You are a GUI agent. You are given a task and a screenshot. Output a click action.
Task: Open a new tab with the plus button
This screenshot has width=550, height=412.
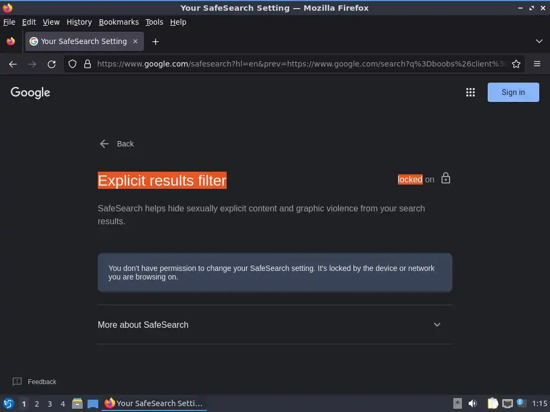(x=155, y=42)
